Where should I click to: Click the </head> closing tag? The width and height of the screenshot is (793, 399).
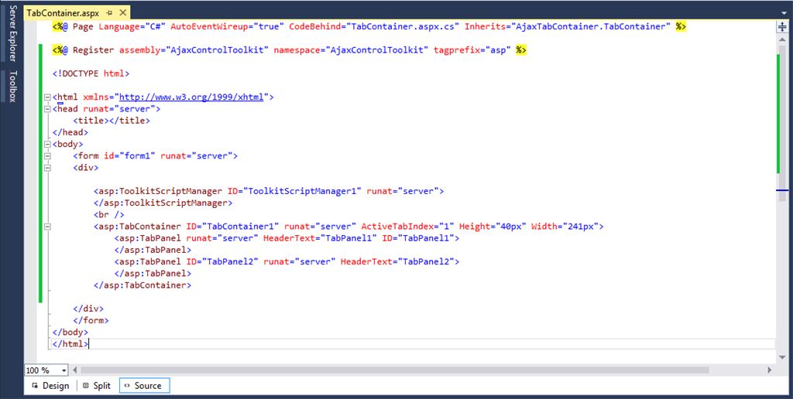(x=70, y=132)
